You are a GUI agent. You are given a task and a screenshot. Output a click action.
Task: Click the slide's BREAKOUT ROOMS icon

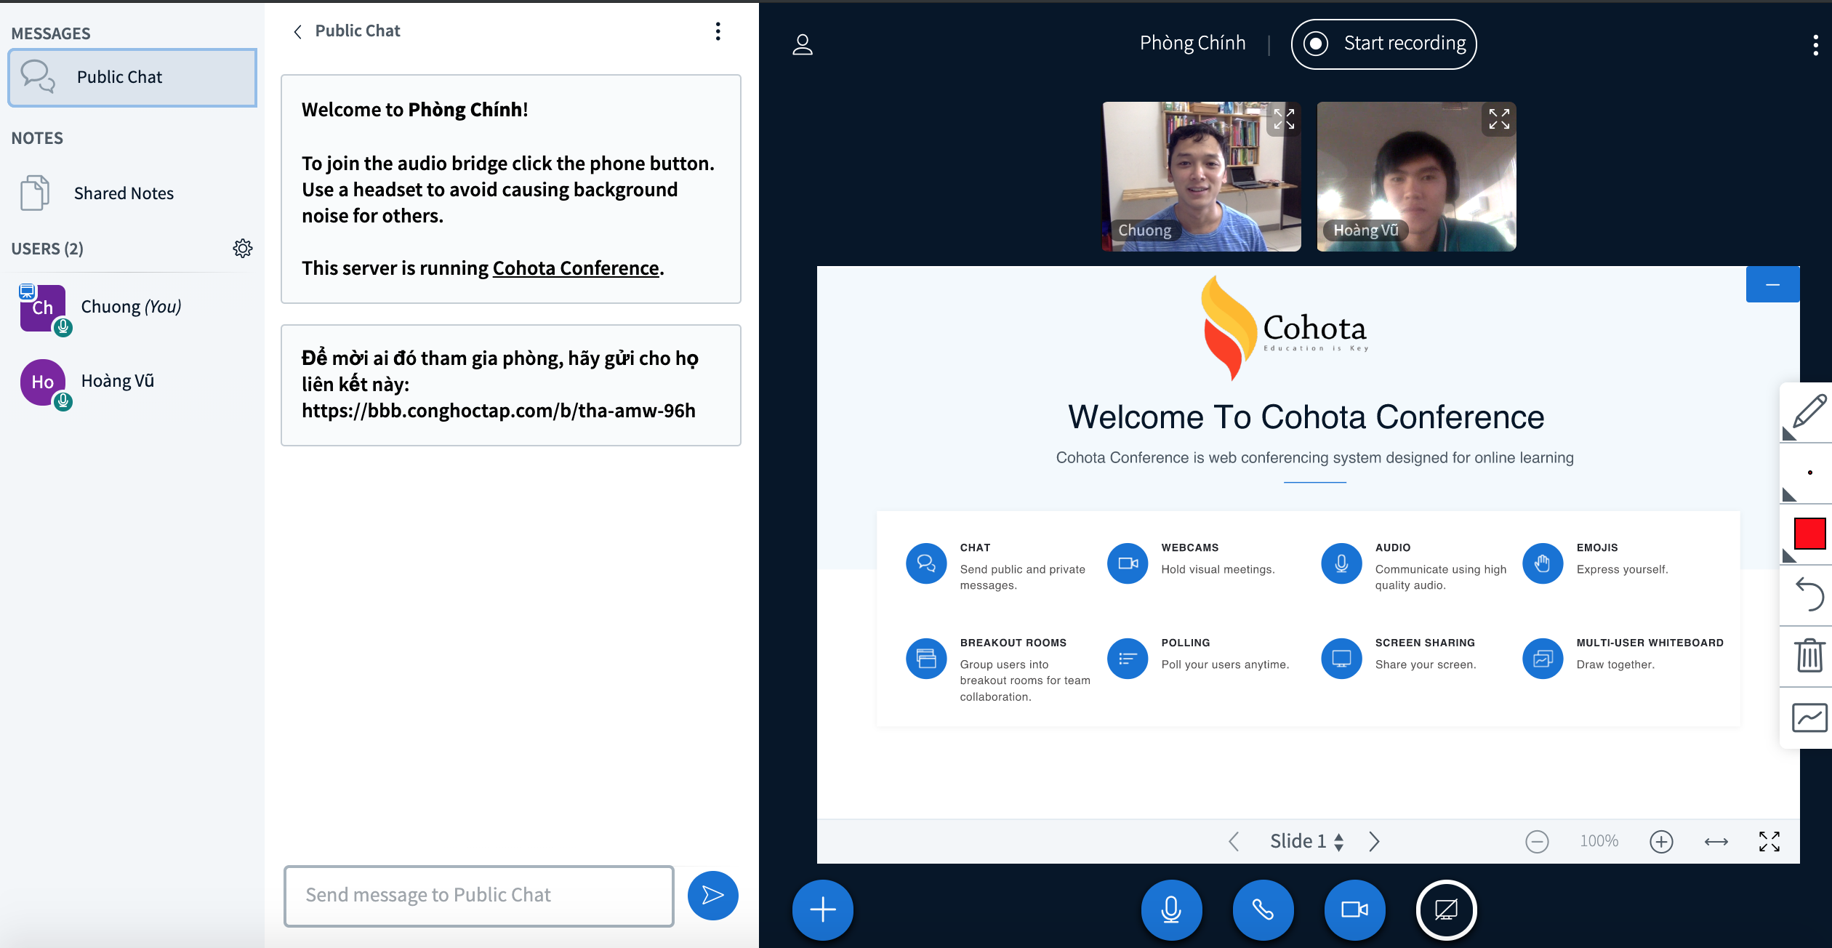pyautogui.click(x=925, y=659)
